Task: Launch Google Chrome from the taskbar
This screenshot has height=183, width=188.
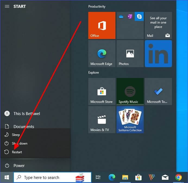Action: point(178,177)
